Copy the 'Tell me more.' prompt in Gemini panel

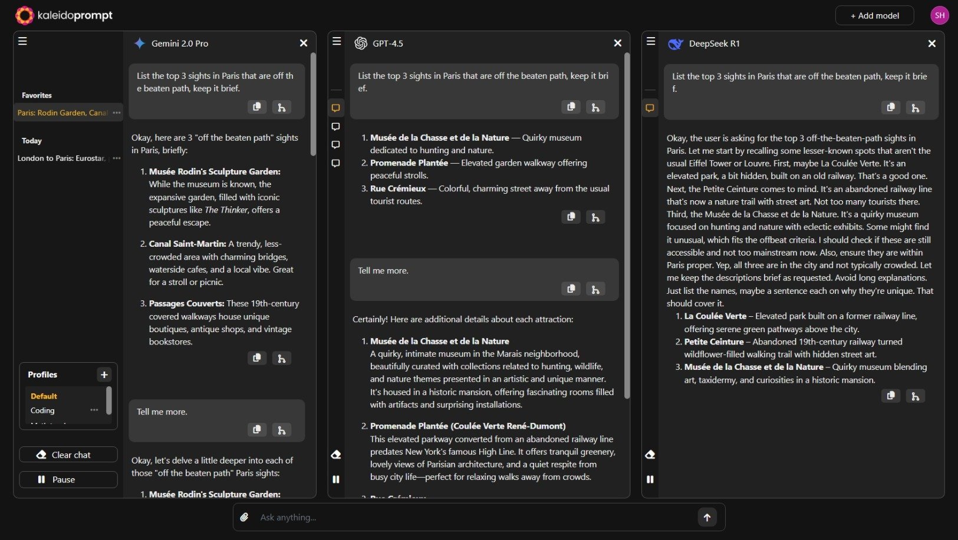pos(257,430)
